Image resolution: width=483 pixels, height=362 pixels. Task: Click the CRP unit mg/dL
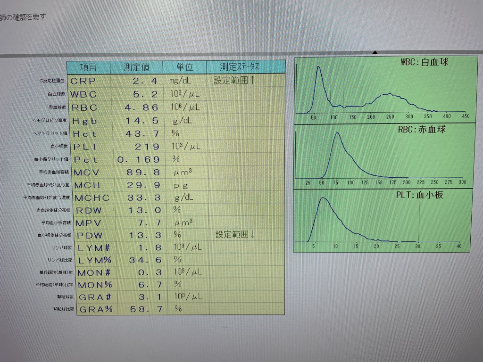[x=180, y=81]
